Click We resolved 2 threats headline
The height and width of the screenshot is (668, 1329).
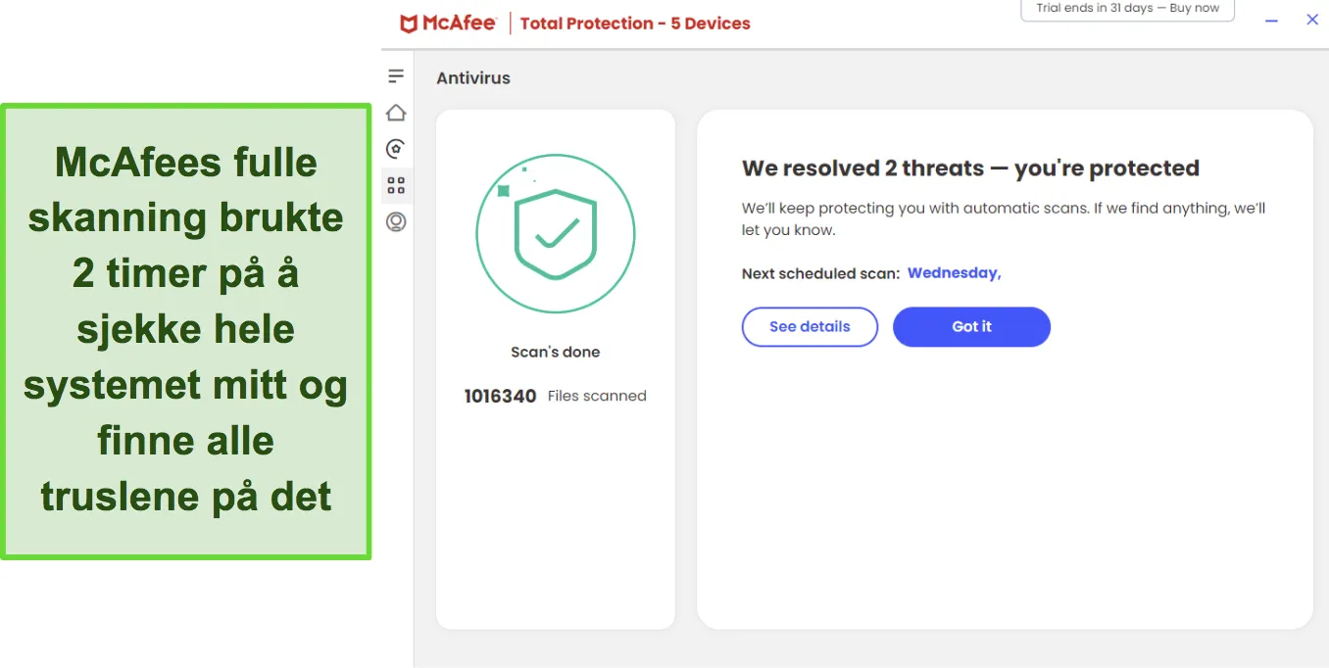[x=970, y=168]
